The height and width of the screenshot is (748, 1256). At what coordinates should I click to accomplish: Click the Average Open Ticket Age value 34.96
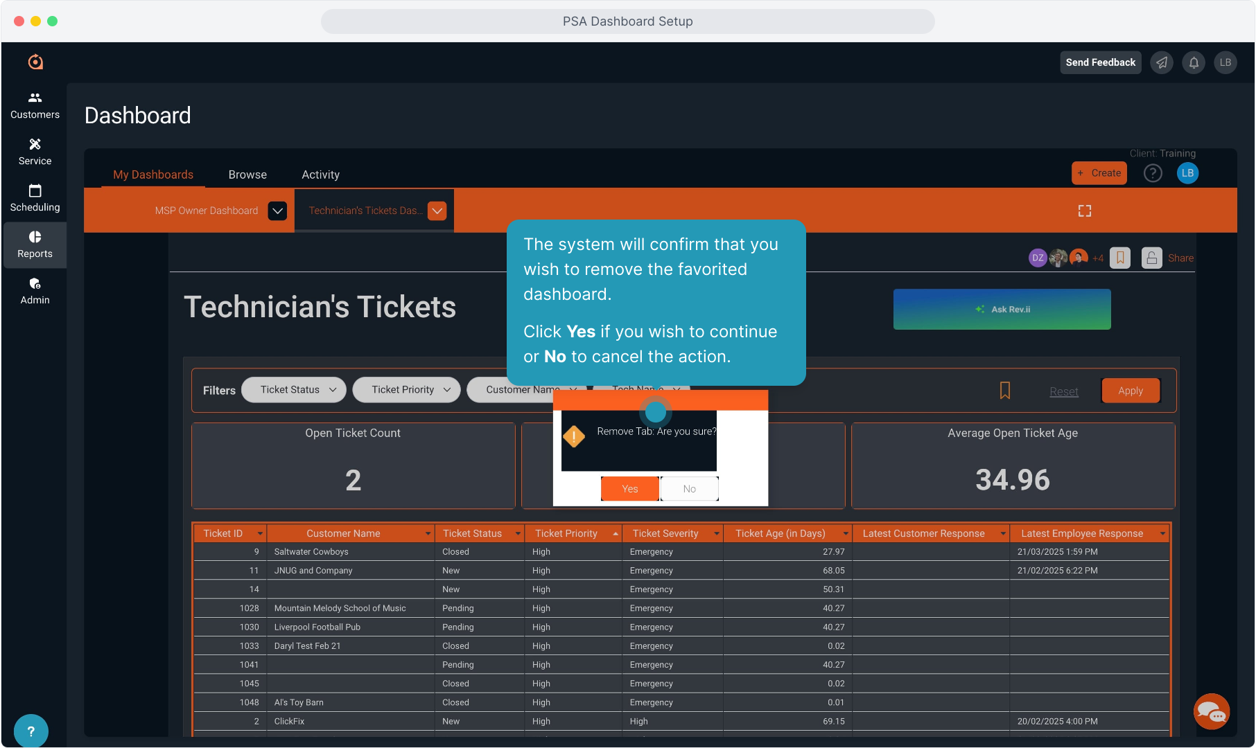point(1013,480)
